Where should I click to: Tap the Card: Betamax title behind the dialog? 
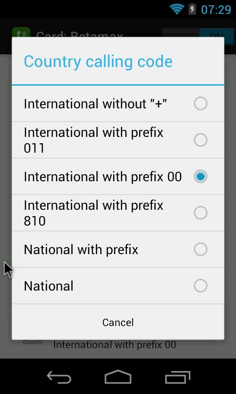[79, 34]
